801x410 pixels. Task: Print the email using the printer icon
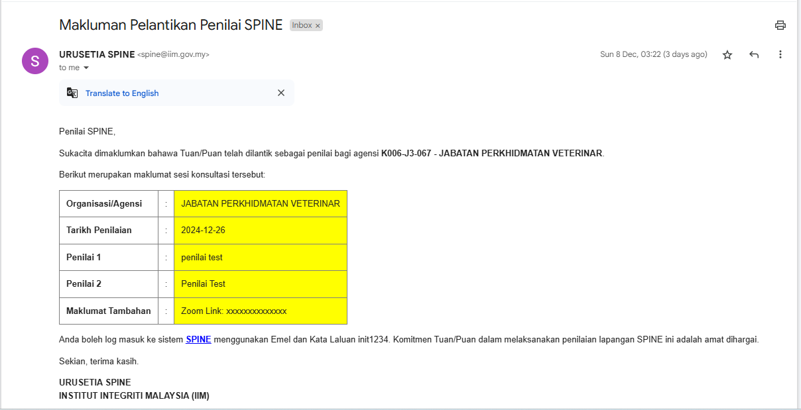pyautogui.click(x=780, y=25)
